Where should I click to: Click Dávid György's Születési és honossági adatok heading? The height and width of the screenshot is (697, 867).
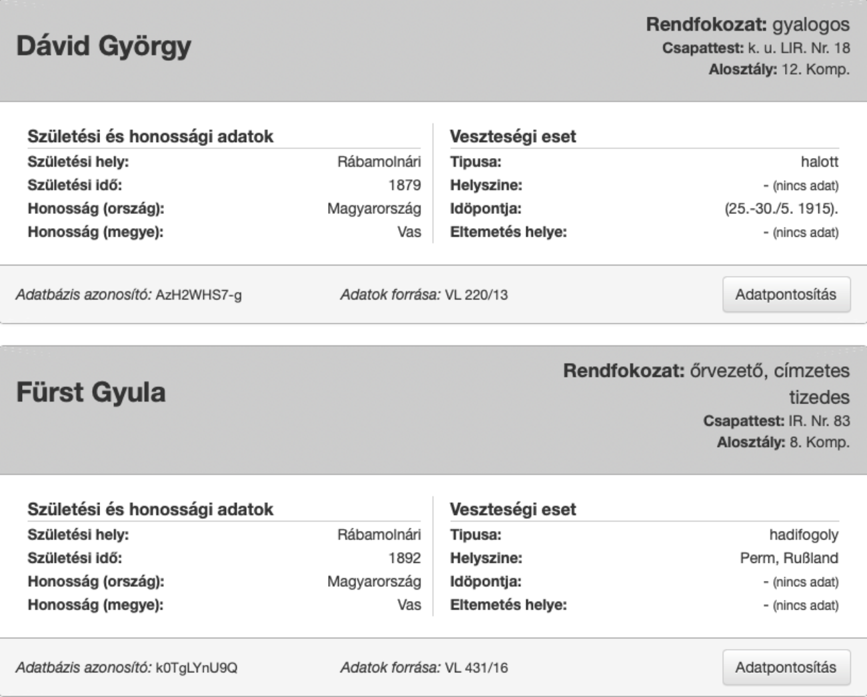pos(151,137)
